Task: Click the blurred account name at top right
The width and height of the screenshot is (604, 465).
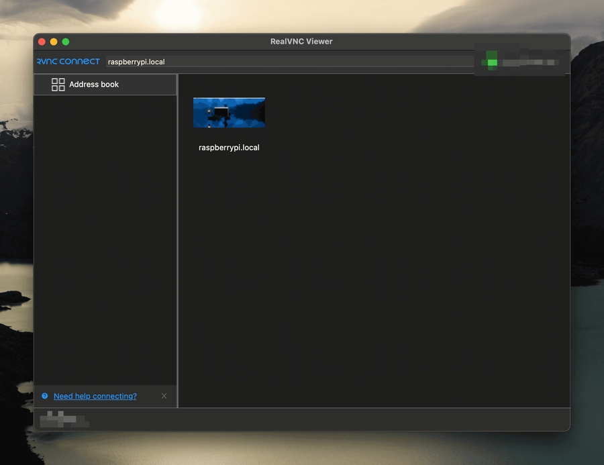Action: [x=530, y=62]
